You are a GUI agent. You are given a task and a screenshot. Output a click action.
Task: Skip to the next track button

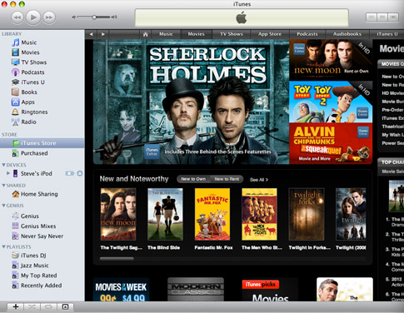(49, 17)
